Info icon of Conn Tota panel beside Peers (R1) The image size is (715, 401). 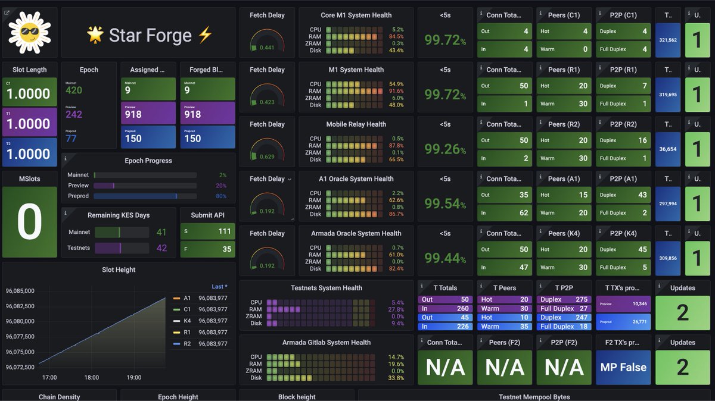click(481, 68)
